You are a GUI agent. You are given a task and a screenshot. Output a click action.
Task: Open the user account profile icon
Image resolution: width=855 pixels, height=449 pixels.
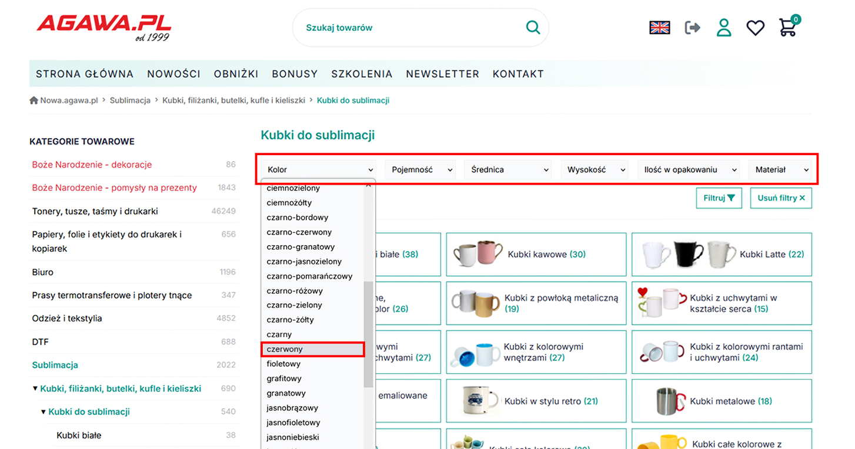[724, 28]
